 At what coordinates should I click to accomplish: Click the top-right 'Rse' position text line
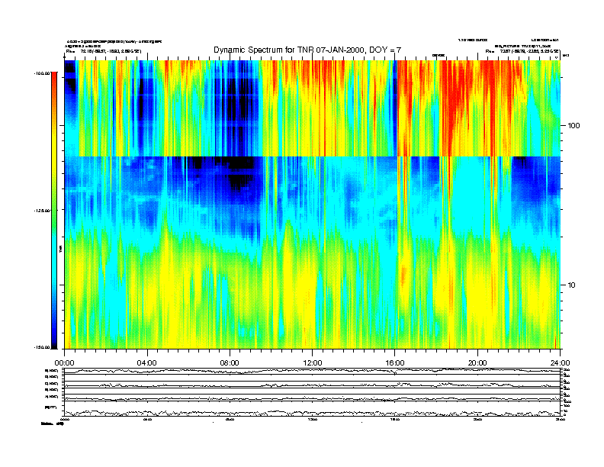click(522, 51)
